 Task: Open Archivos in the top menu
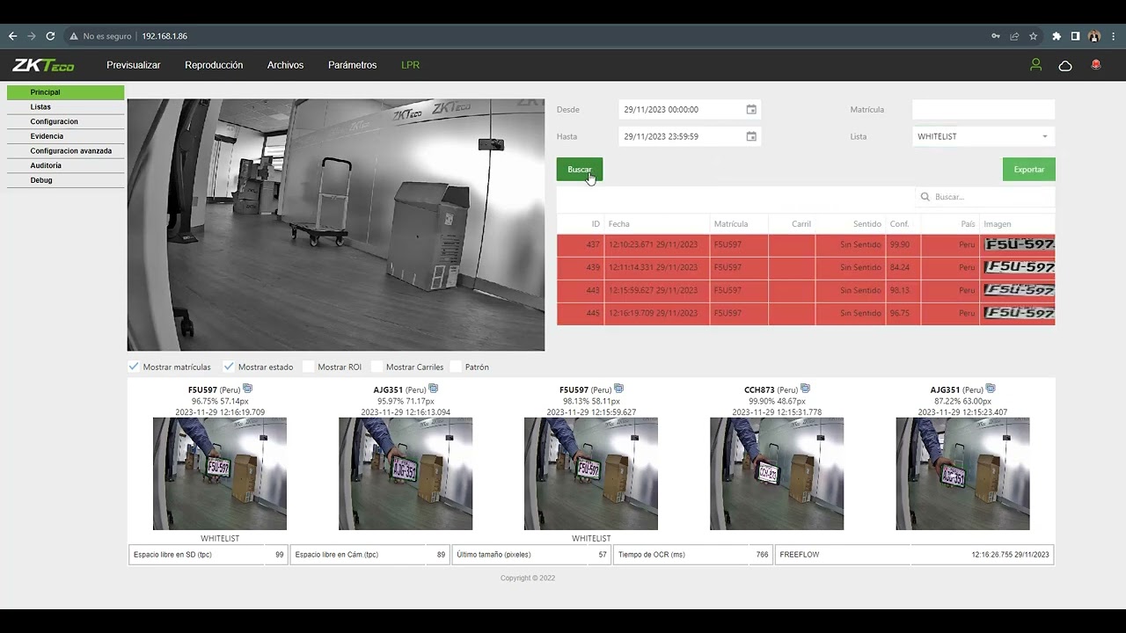click(285, 65)
